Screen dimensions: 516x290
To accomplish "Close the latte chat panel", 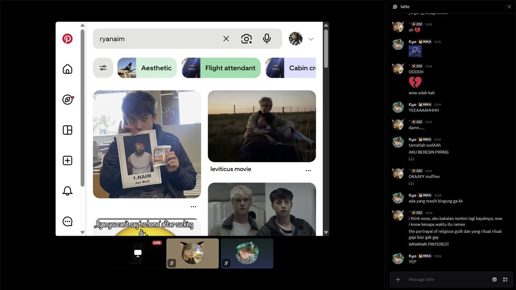I will coord(509,6).
